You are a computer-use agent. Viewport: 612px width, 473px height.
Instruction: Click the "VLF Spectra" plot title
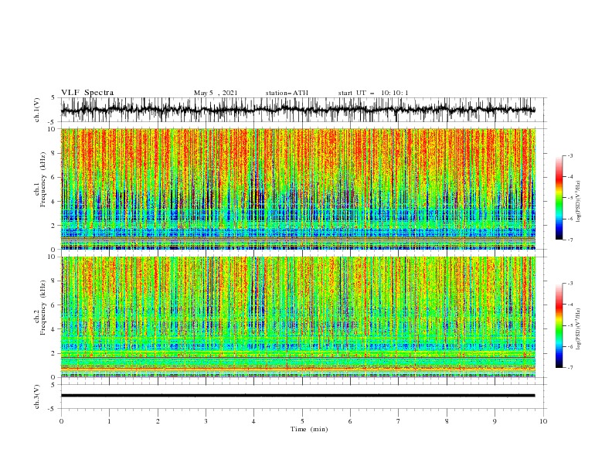point(87,93)
